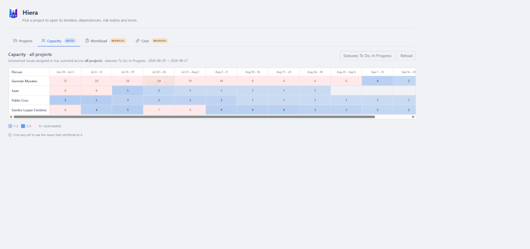This screenshot has height=249, width=530.
Task: Click Sandra Luque Centeno cell for Aug 3 – 9
Action: tap(221, 110)
